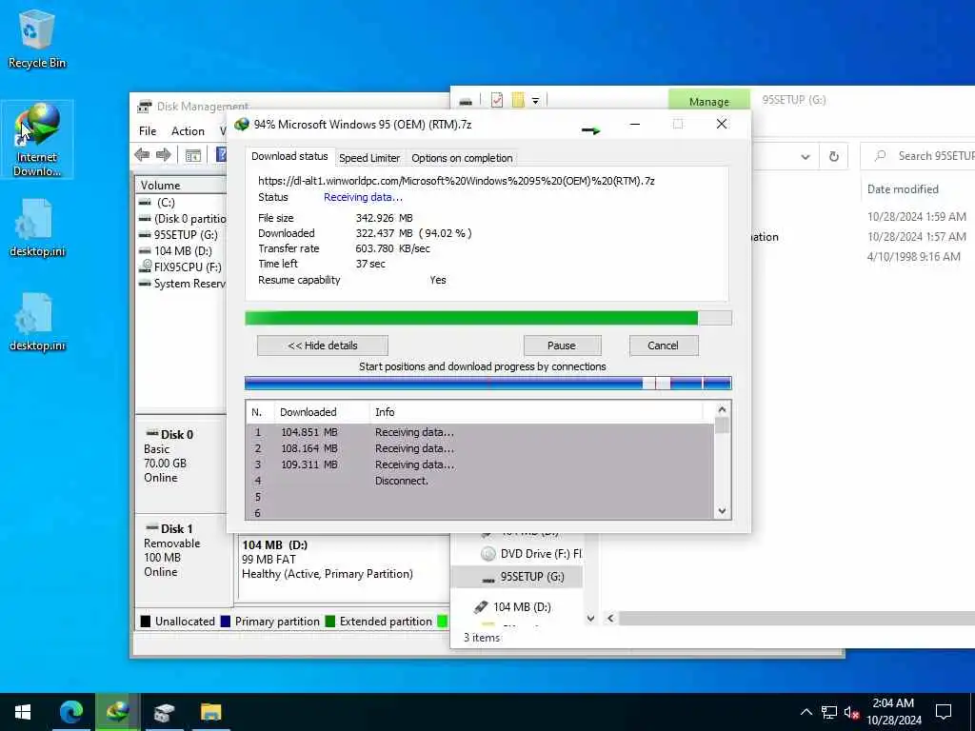
Task: Select the 104 MB (D:) volume row
Action: click(x=181, y=251)
